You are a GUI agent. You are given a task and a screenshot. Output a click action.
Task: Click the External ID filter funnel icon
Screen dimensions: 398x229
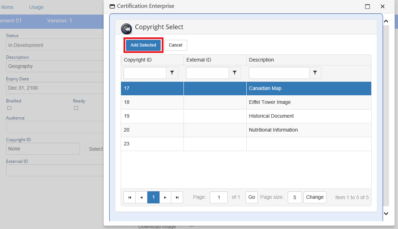235,73
